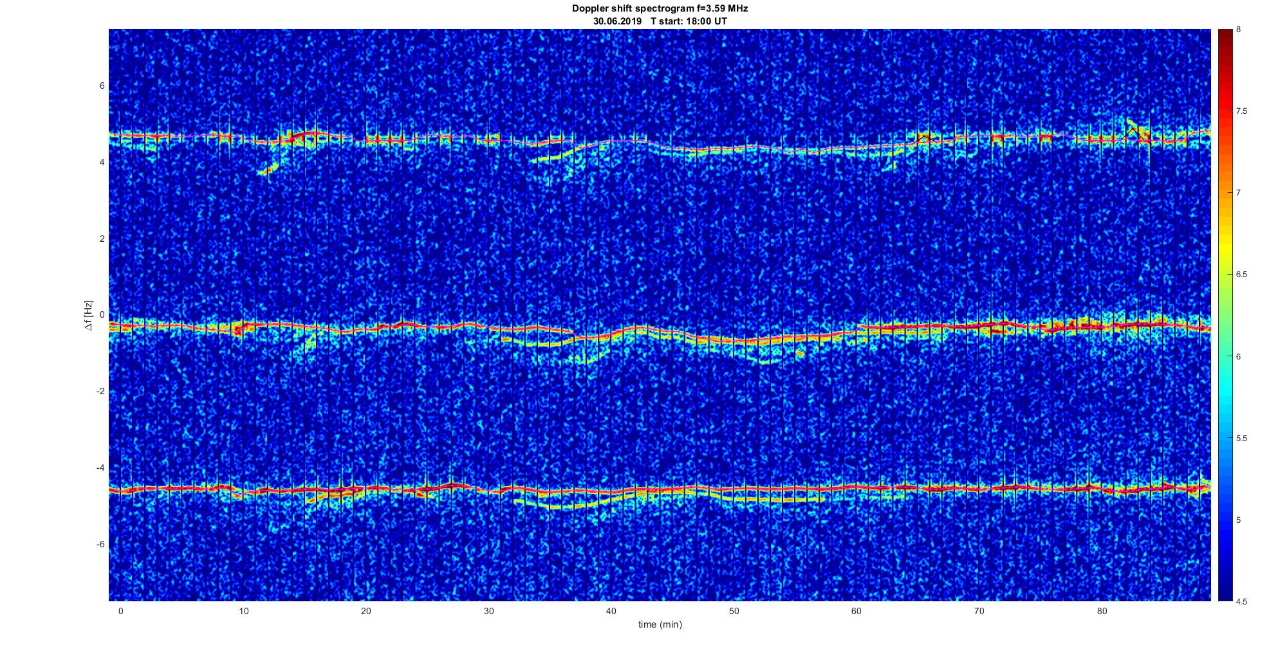Screen dimensions: 1287x645
Task: Click the colorbar tick label 4.5
Action: [1241, 602]
